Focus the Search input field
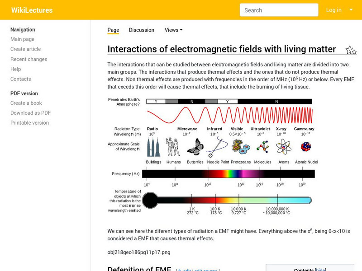The width and height of the screenshot is (362, 271). [x=279, y=10]
